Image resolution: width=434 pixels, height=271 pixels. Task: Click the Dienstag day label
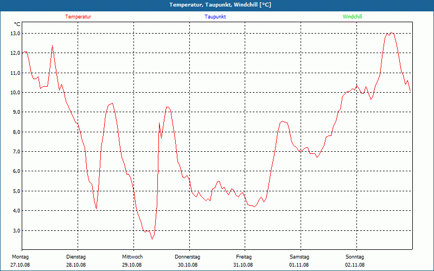(76, 257)
